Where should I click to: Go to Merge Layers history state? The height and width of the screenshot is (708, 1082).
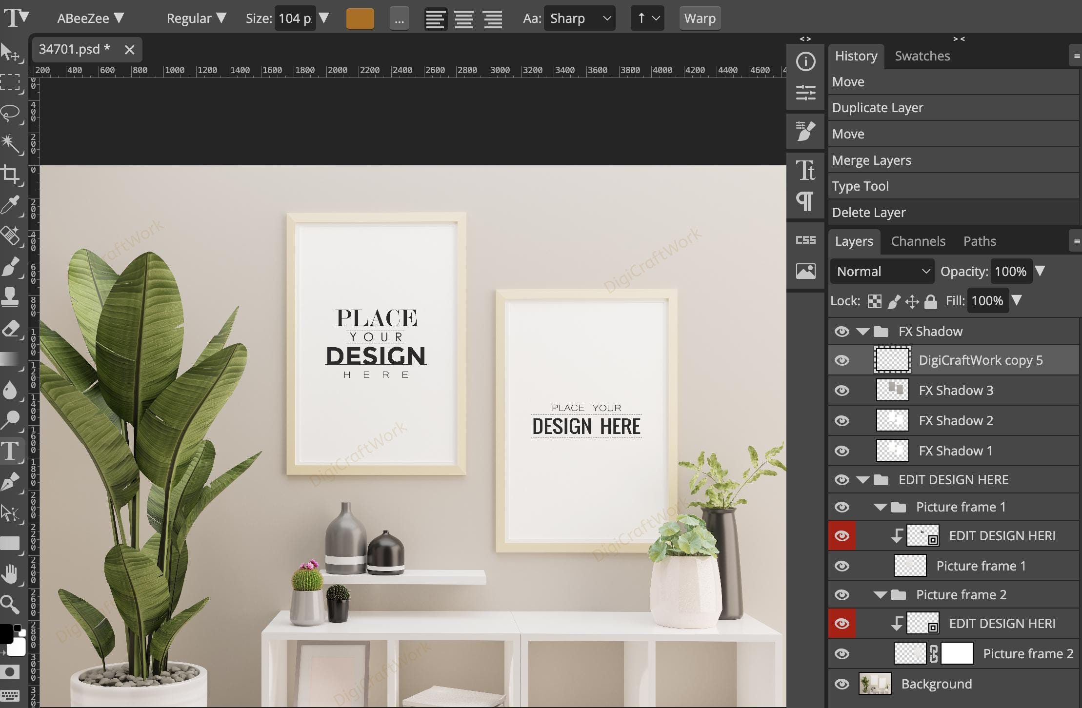pos(953,160)
